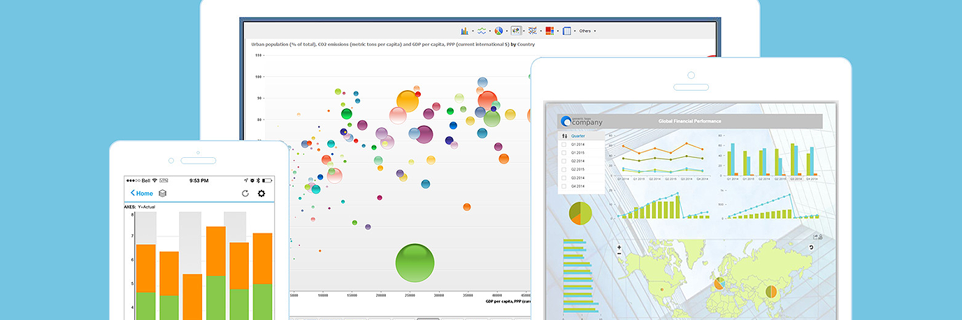The width and height of the screenshot is (962, 320).
Task: Tap the refresh icon on phone
Action: [x=245, y=194]
